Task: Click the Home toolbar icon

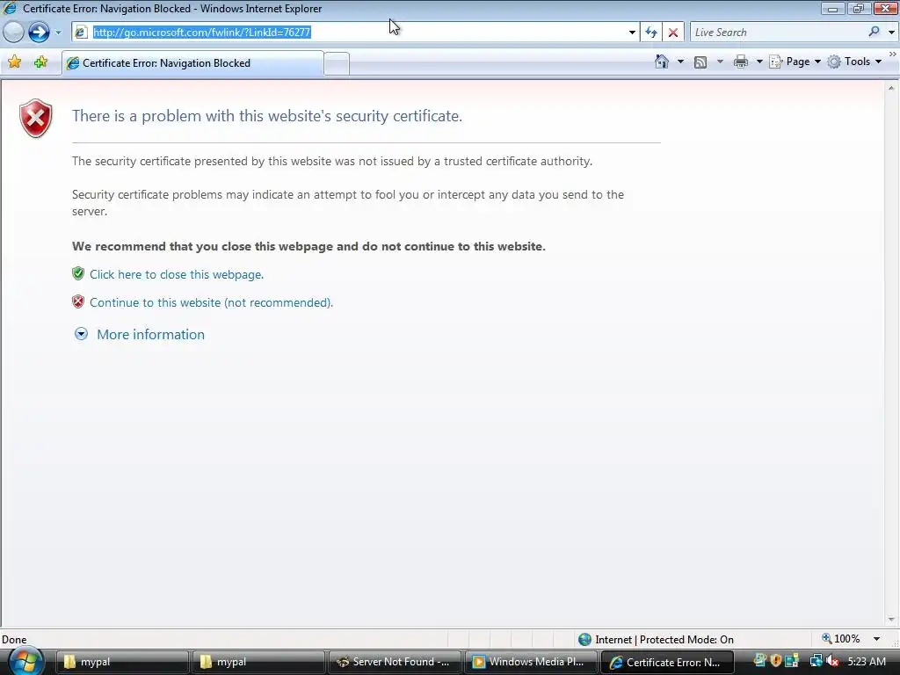Action: tap(662, 62)
